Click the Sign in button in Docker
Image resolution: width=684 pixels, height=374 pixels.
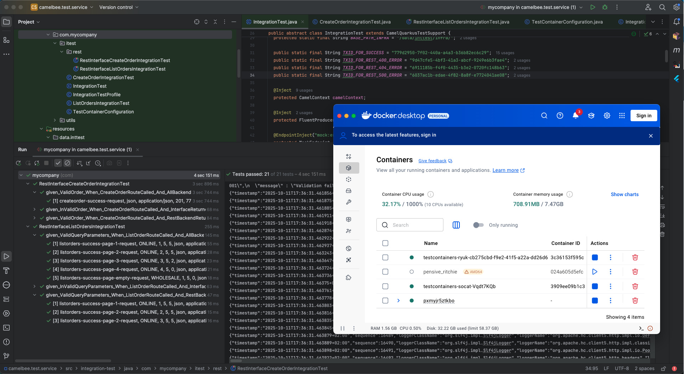643,116
